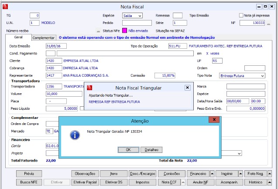This screenshot has height=189, width=278.
Task: Switch to the Geral tab
Action: (x=18, y=37)
